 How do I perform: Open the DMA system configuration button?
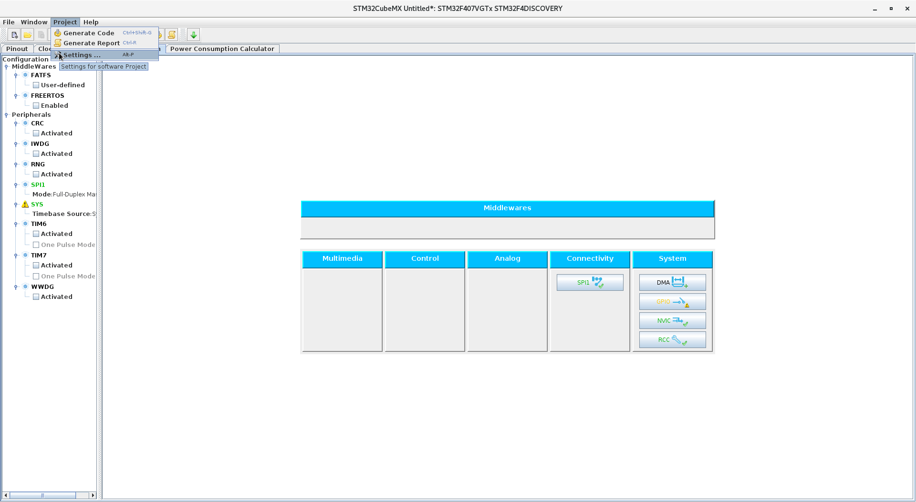[x=673, y=282]
